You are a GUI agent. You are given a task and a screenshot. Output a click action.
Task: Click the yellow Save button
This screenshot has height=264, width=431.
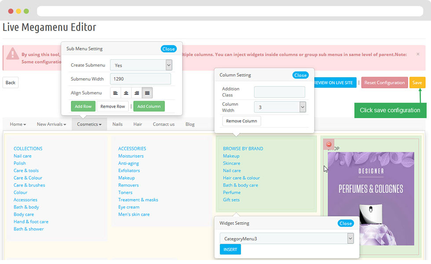417,83
